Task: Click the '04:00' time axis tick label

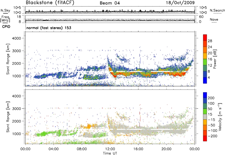Action: (54, 149)
